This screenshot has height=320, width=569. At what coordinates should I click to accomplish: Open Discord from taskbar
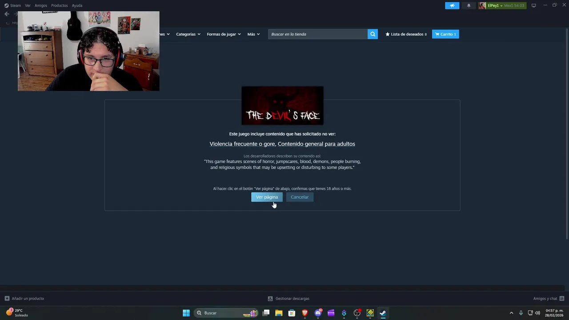coord(318,313)
